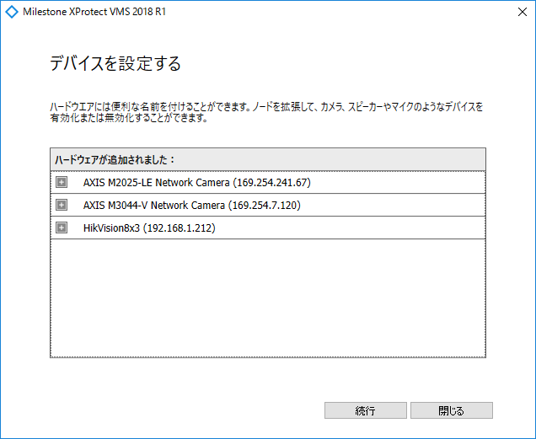Click the 続行 button
The width and height of the screenshot is (536, 439).
[366, 410]
